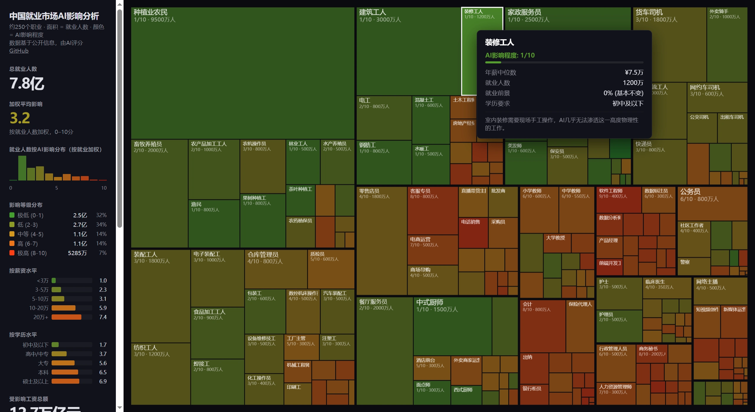Click the 会计 treemap tile
The image size is (755, 412).
click(x=542, y=326)
